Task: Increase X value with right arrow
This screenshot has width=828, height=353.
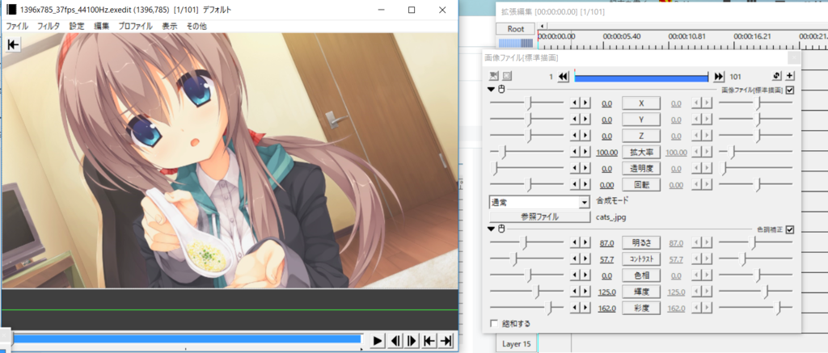Action: tap(585, 103)
